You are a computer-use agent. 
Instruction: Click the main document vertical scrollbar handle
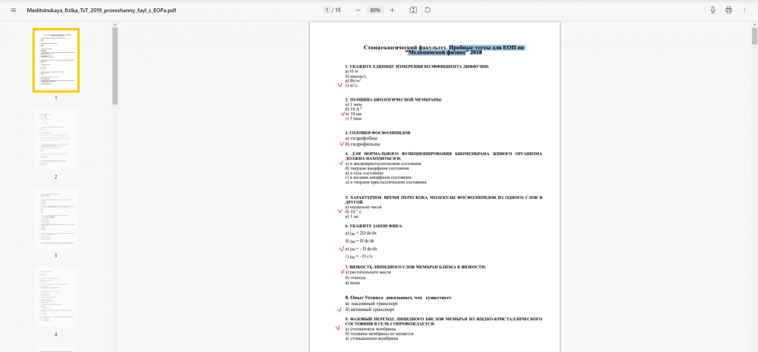(754, 36)
